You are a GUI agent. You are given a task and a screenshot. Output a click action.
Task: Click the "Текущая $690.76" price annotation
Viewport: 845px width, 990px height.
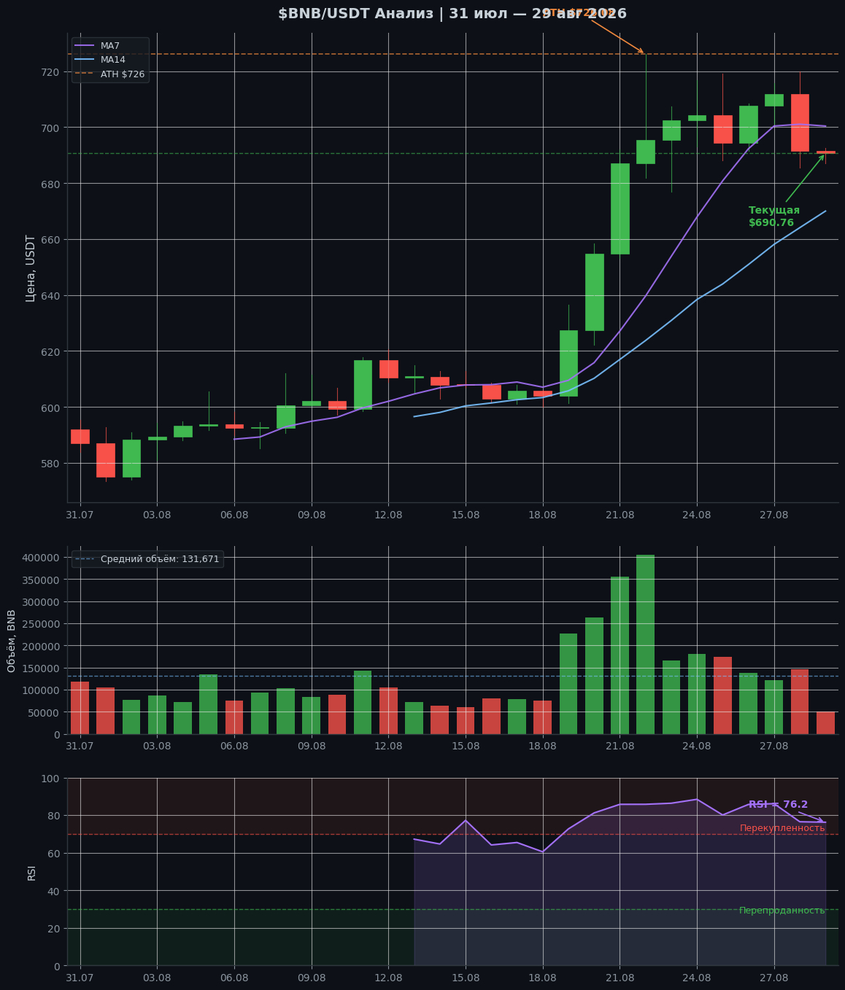tap(774, 217)
